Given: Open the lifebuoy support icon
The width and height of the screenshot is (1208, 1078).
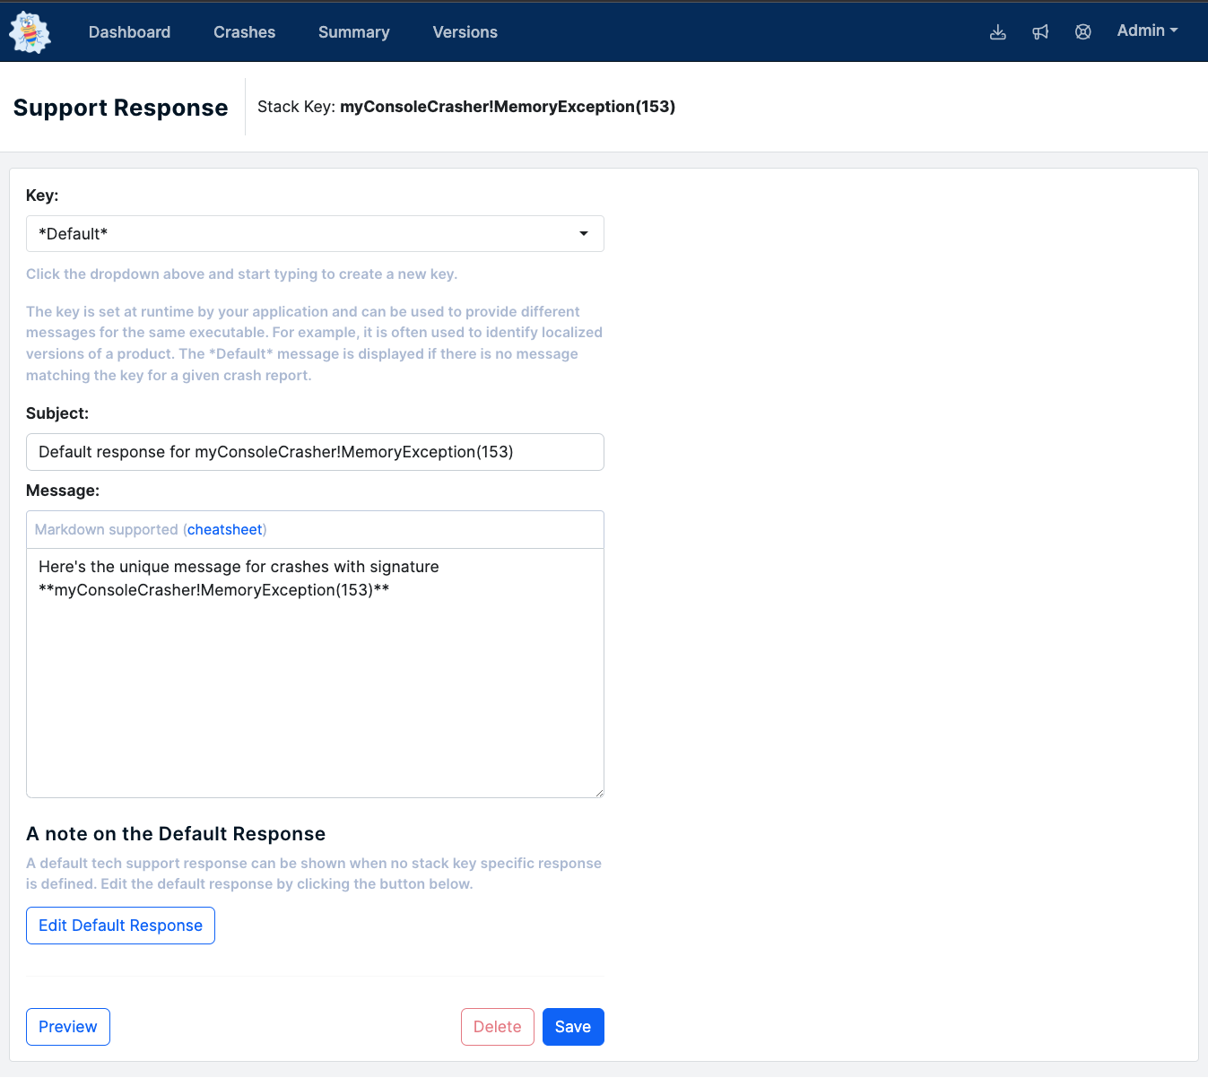Looking at the screenshot, I should pos(1082,32).
